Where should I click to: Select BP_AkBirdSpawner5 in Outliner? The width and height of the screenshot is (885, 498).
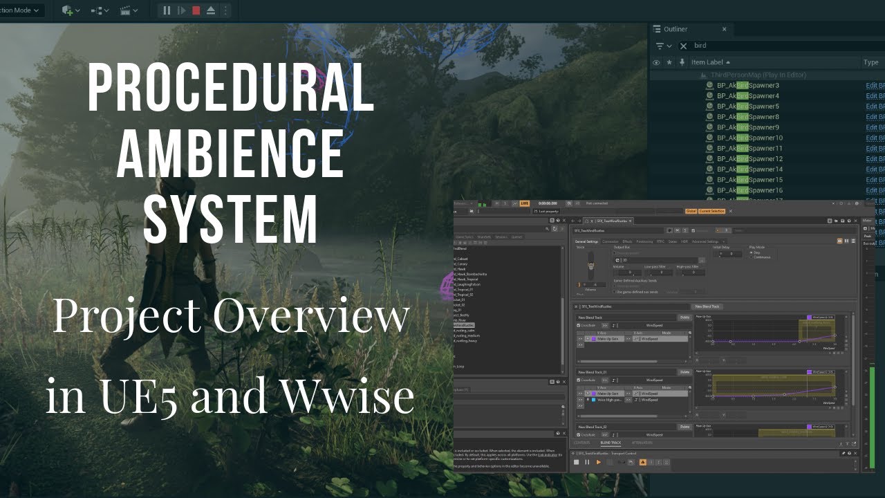point(748,106)
